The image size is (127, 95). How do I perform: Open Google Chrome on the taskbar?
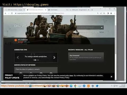click(x=75, y=86)
